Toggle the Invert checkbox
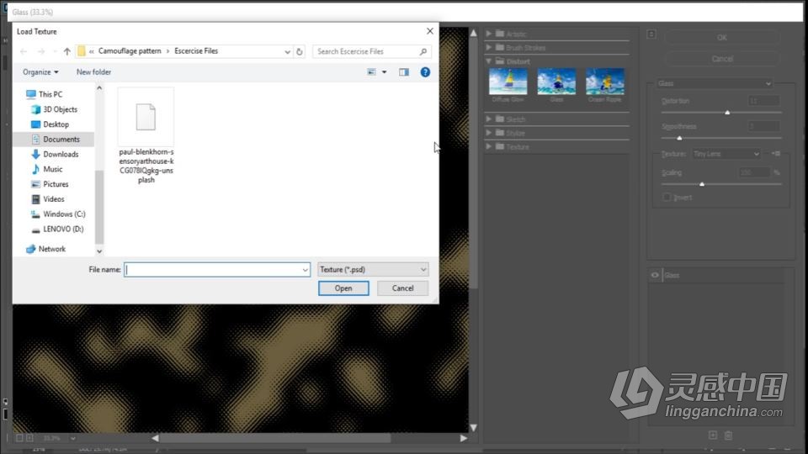Image resolution: width=808 pixels, height=454 pixels. (x=667, y=197)
